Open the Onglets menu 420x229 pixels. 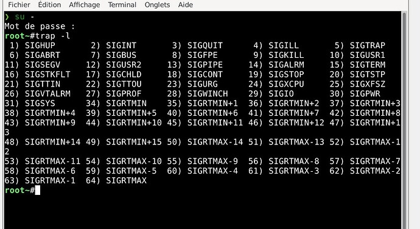coord(157,5)
